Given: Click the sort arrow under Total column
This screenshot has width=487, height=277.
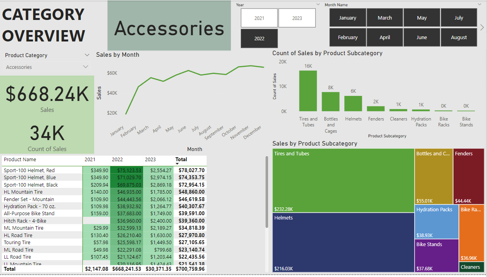Looking at the screenshot, I should (x=177, y=164).
